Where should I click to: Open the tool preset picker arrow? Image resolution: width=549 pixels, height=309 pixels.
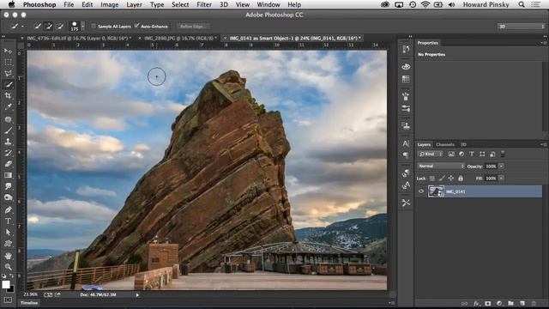click(22, 27)
